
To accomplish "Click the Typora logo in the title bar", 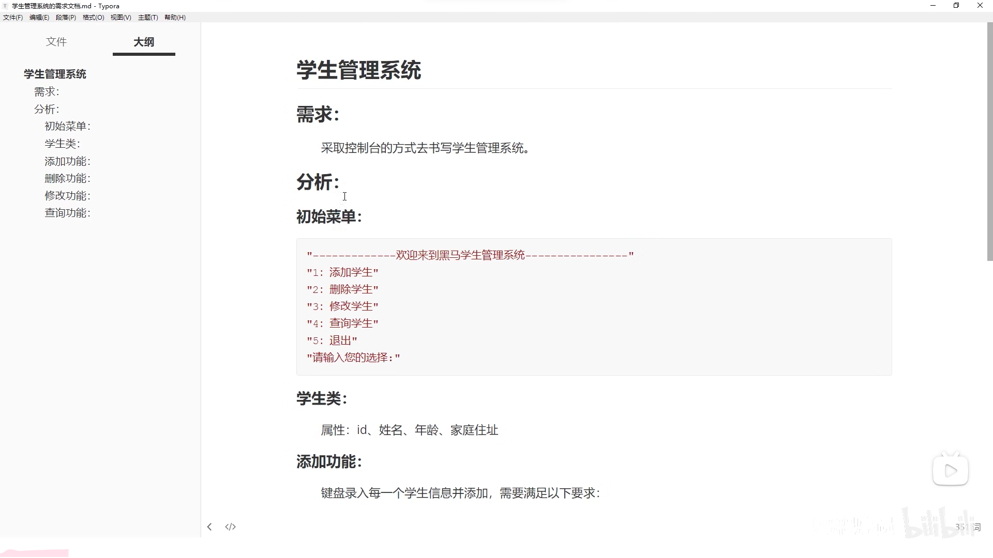I will point(6,6).
